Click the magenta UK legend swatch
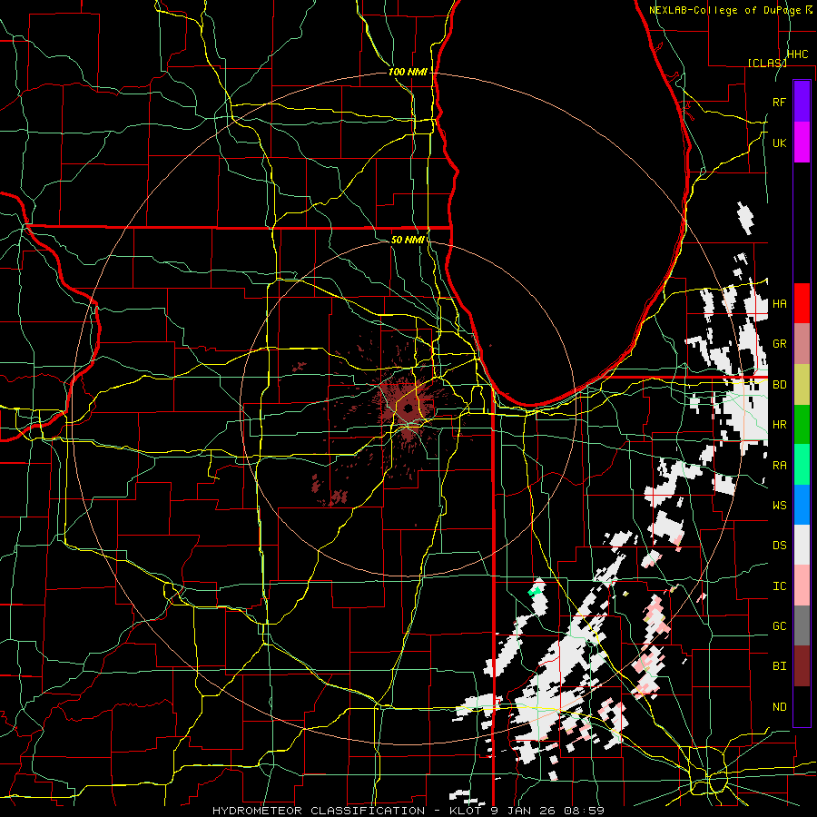This screenshot has height=817, width=817. click(x=802, y=143)
